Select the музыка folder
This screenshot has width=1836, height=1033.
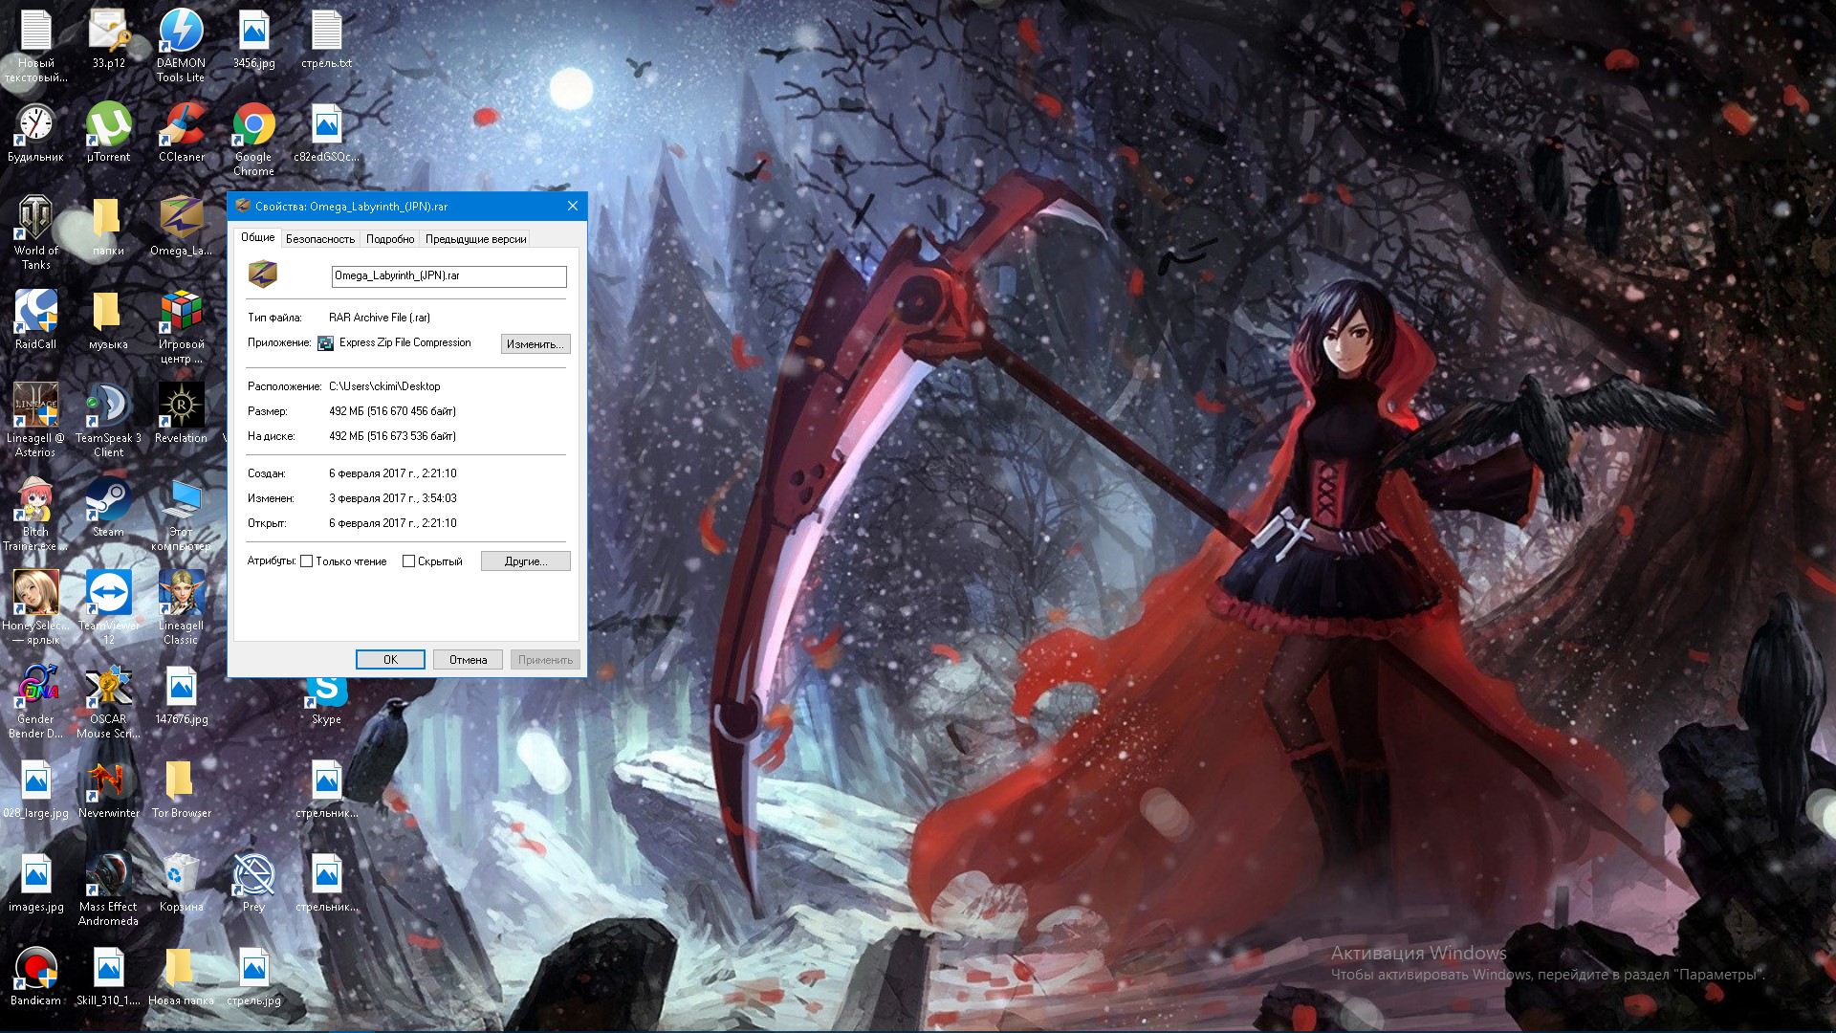[x=108, y=319]
